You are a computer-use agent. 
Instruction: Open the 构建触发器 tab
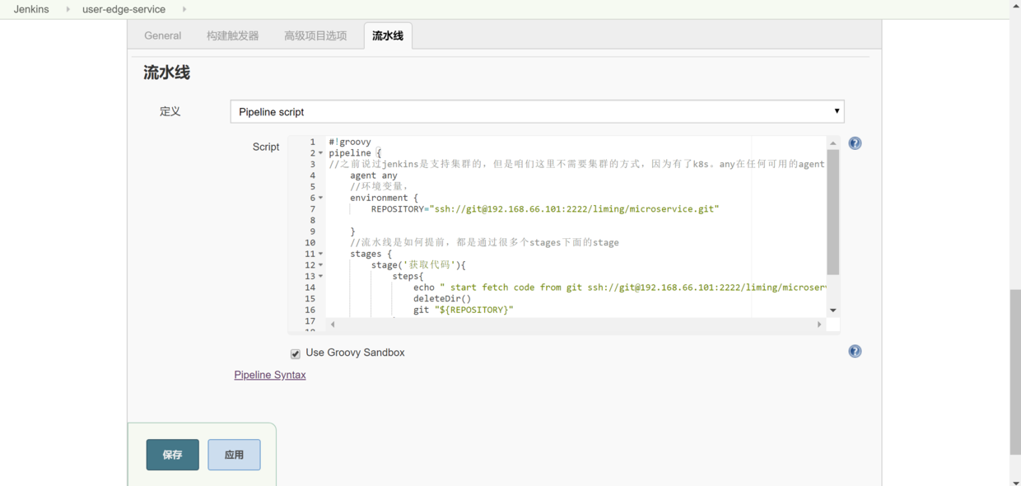[x=232, y=35]
